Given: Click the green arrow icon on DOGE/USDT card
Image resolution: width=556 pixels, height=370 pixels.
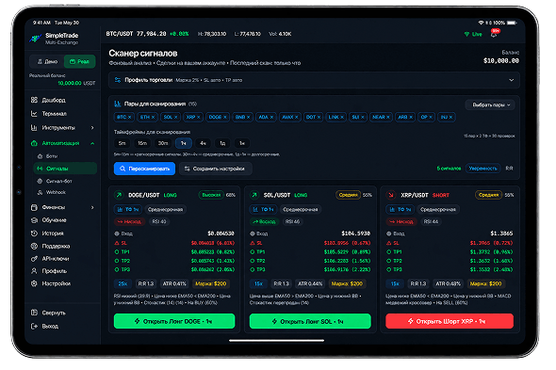Looking at the screenshot, I should [119, 195].
